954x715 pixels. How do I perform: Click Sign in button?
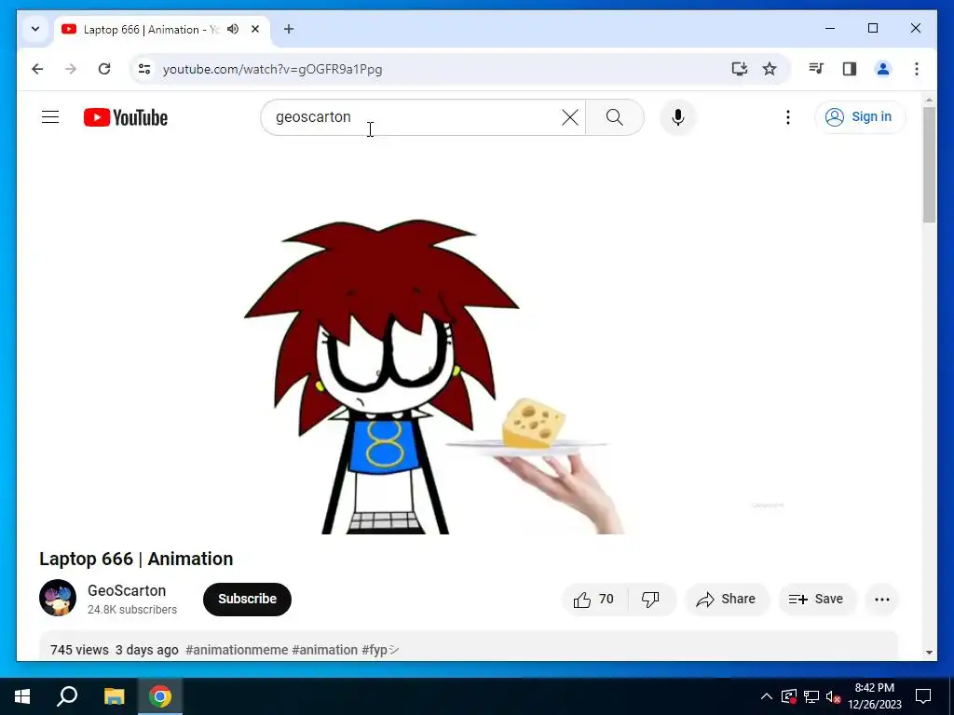[860, 116]
